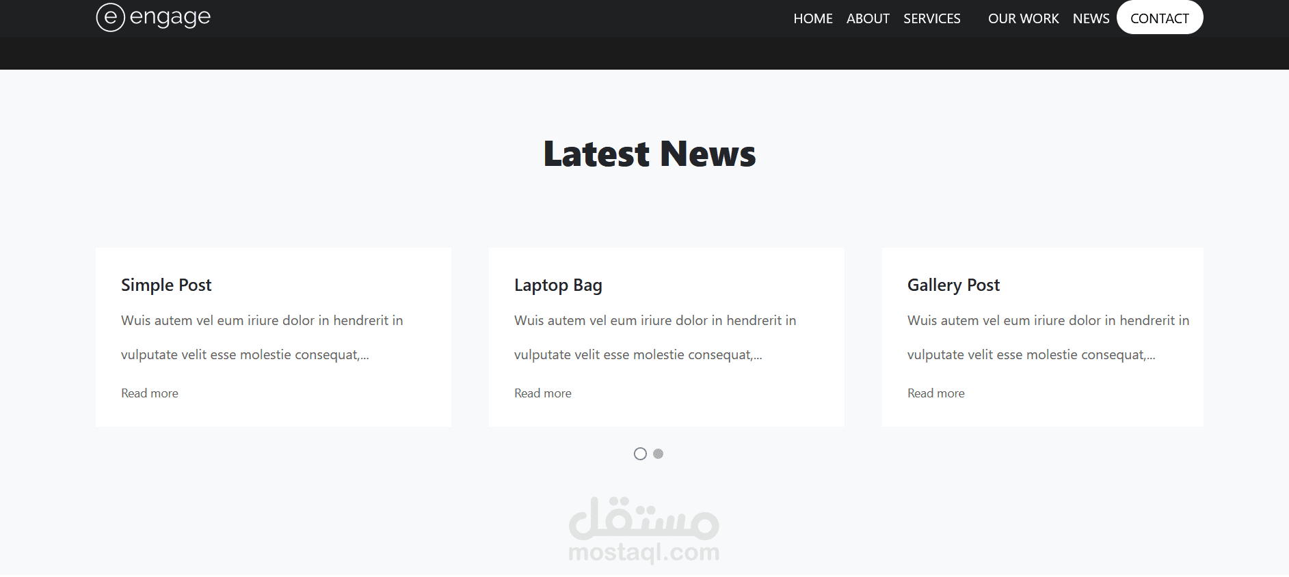Click the Latest News heading
Viewport: 1289px width, 577px height.
pos(650,154)
